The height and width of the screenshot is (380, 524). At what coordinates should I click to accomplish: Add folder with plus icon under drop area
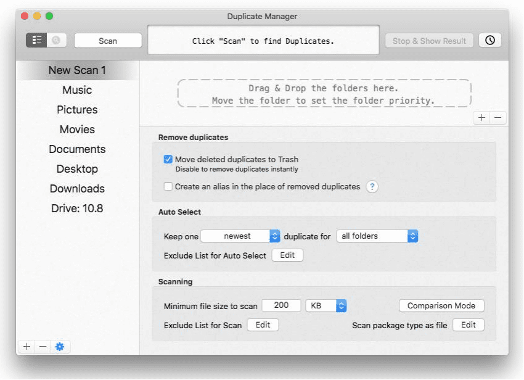point(482,118)
